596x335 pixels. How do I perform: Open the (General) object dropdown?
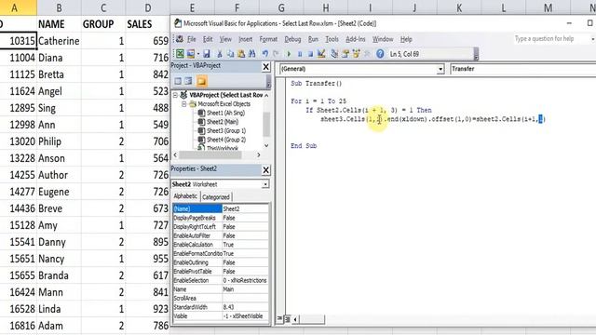pyautogui.click(x=440, y=69)
